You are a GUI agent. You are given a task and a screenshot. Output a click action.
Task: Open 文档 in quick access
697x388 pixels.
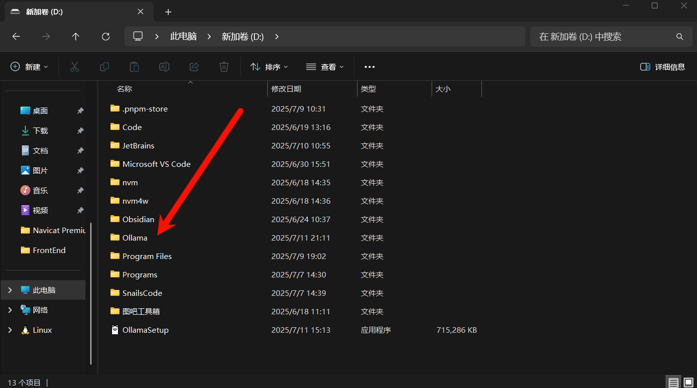point(40,150)
